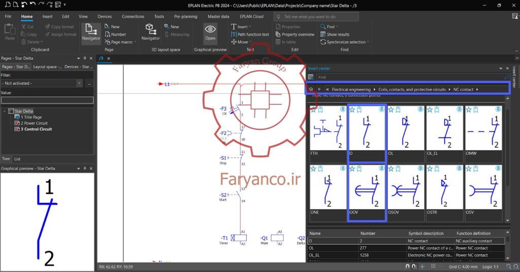This screenshot has width=520, height=272.
Task: Click the Undo icon in title bar
Action: pyautogui.click(x=32, y=5)
